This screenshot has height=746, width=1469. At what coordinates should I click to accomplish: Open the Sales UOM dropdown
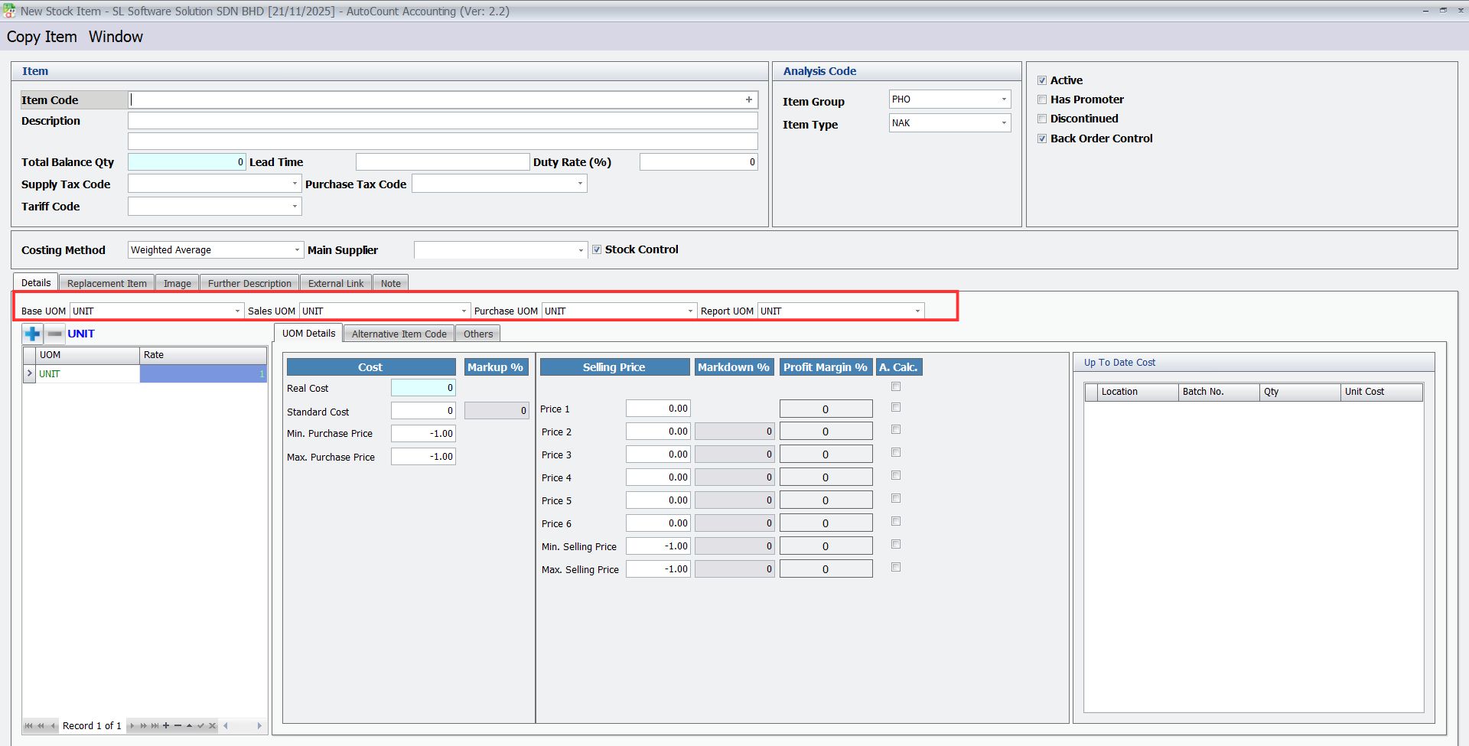(x=463, y=311)
